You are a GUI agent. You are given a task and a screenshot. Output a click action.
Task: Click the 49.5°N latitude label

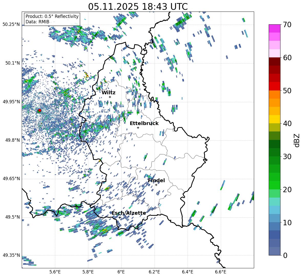pyautogui.click(x=13, y=217)
